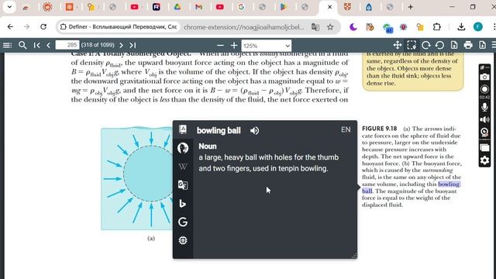Reload the current page
Screen dimensions: 496x279
pyautogui.click(x=43, y=27)
